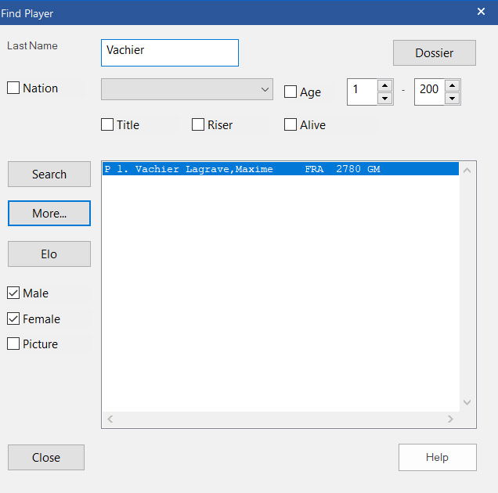Uncheck the Male checkbox

tap(13, 293)
